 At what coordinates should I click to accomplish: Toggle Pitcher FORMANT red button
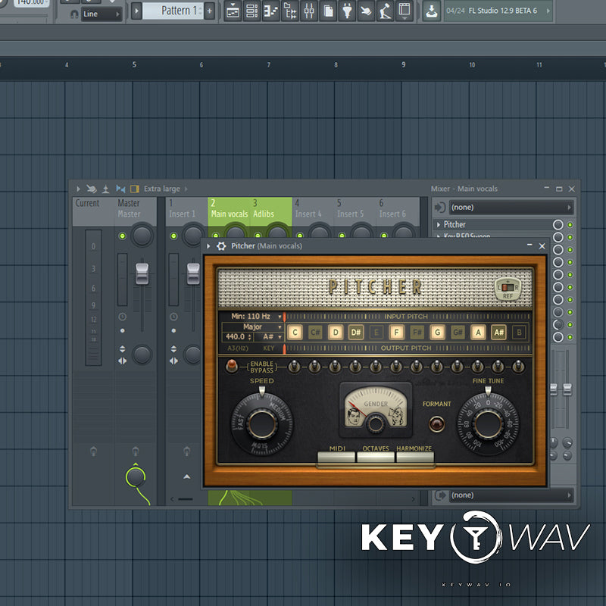click(437, 424)
